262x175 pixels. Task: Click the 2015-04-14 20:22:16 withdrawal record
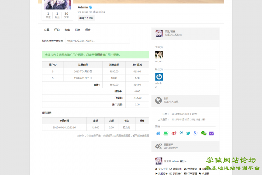tap(64, 127)
